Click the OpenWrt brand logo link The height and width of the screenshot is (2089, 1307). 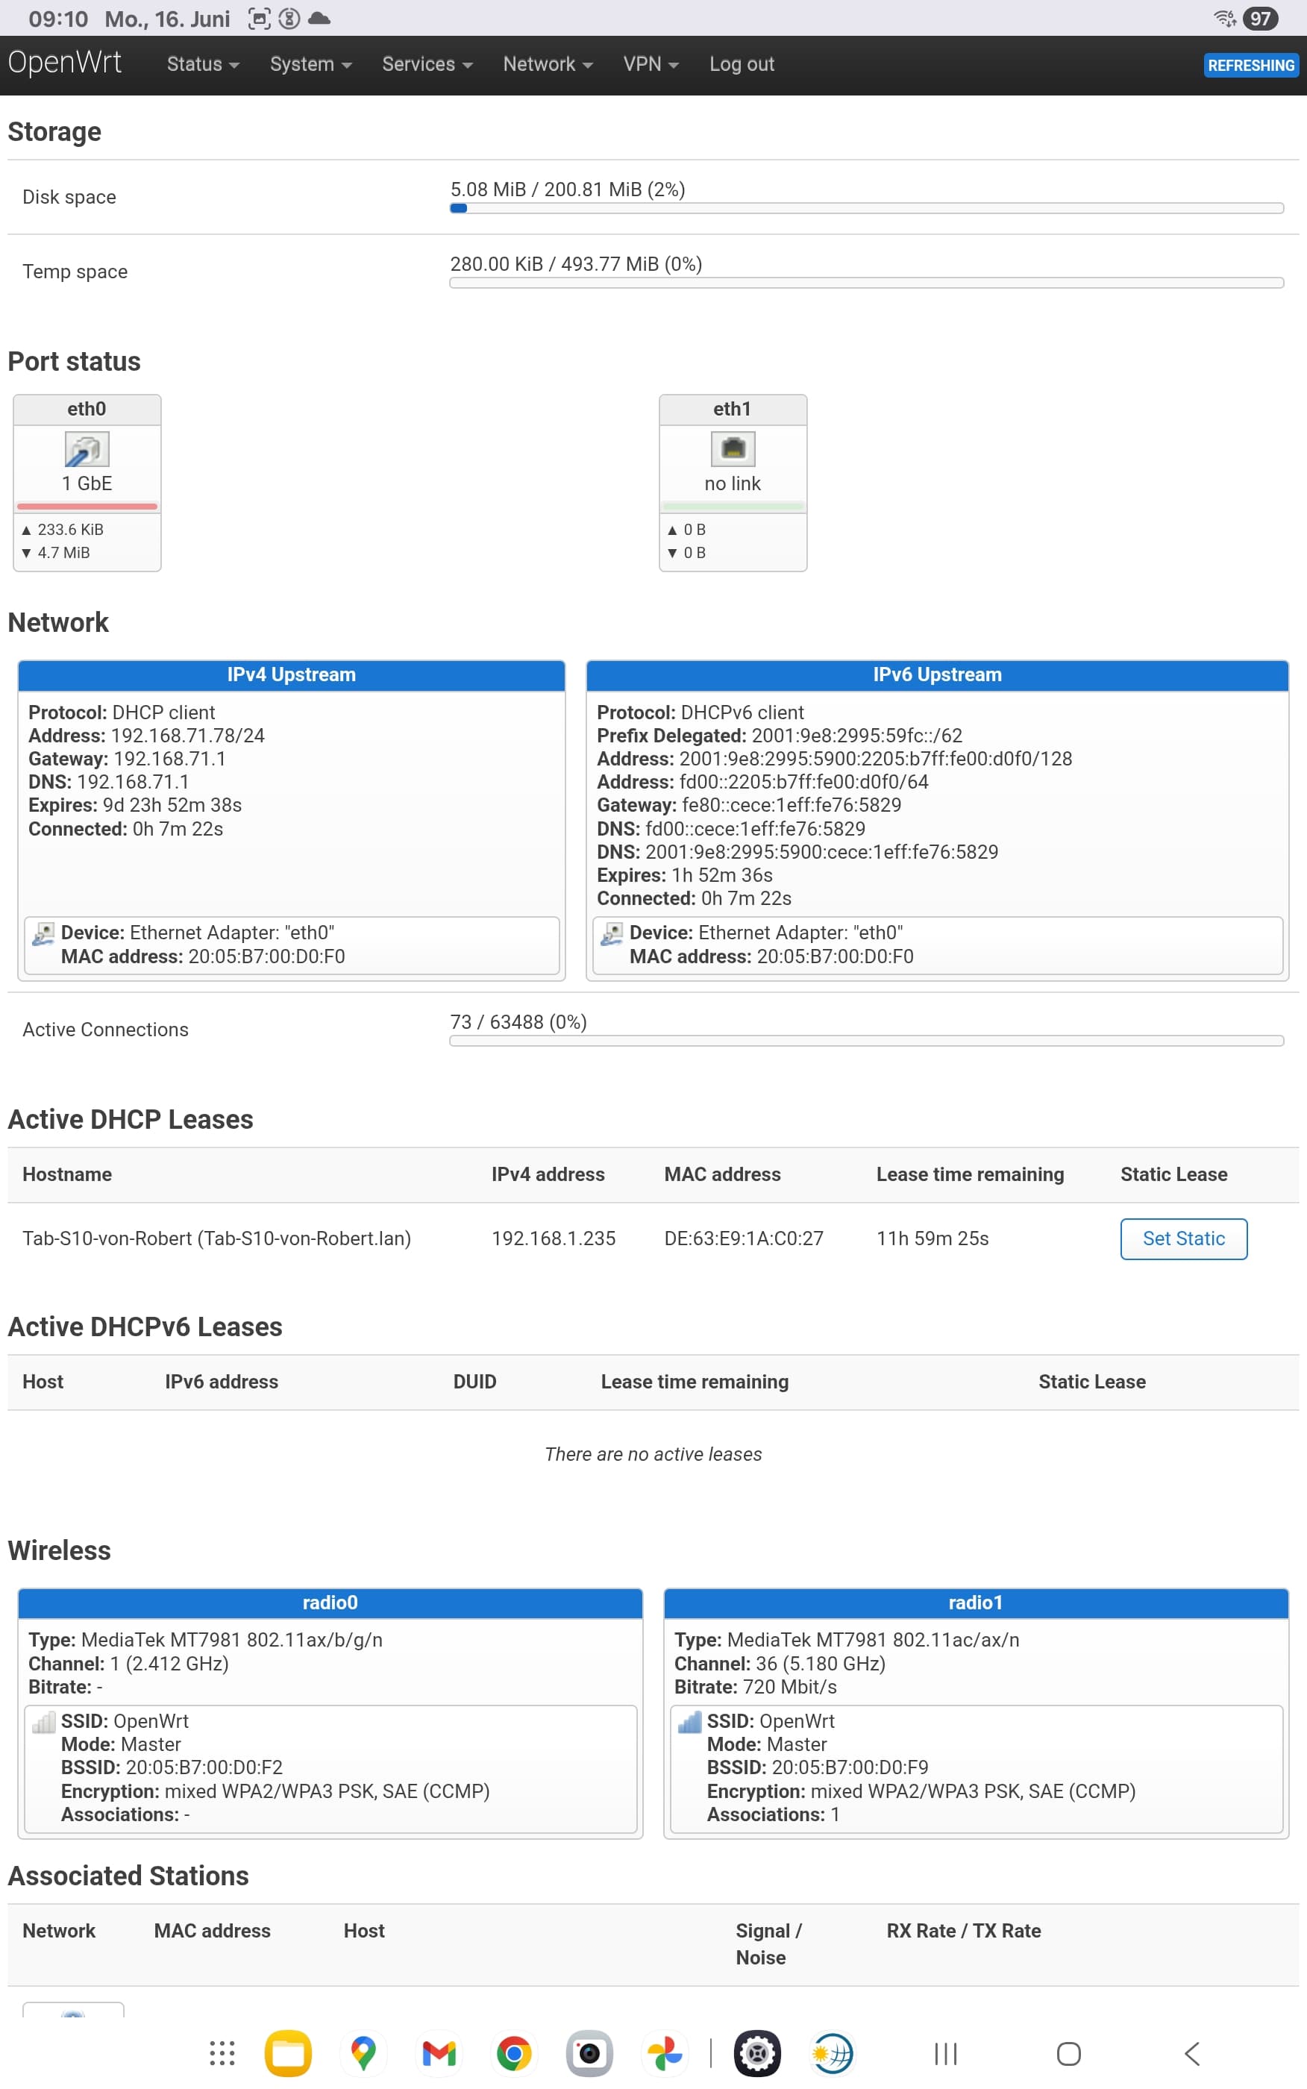(65, 63)
